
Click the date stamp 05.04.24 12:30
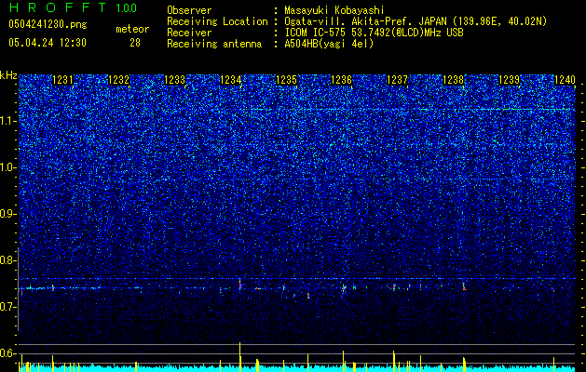pyautogui.click(x=48, y=43)
